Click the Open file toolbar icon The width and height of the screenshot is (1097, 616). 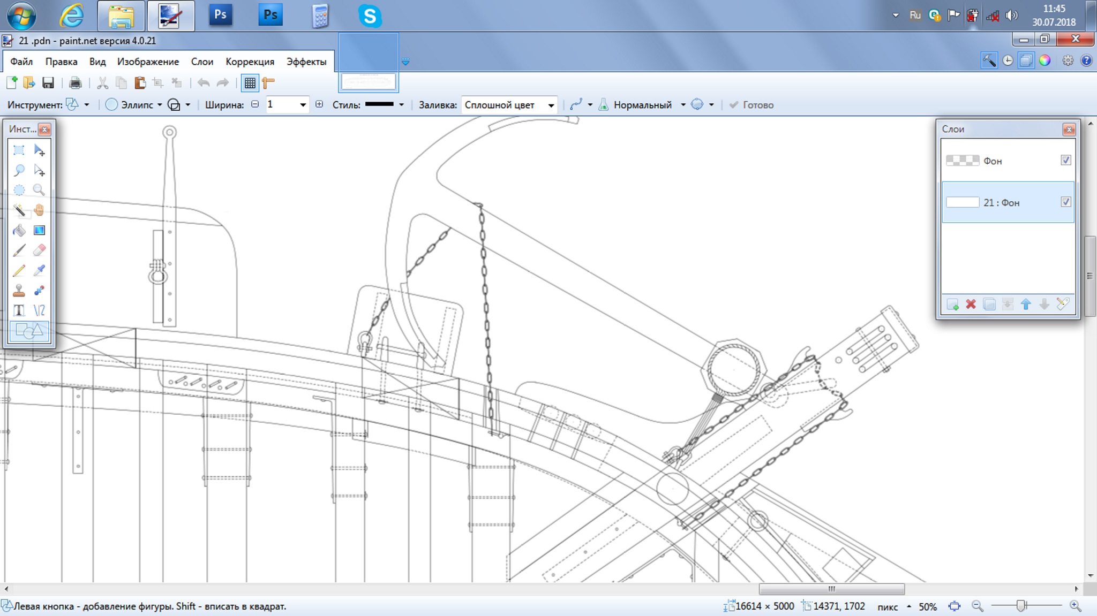pos(29,82)
